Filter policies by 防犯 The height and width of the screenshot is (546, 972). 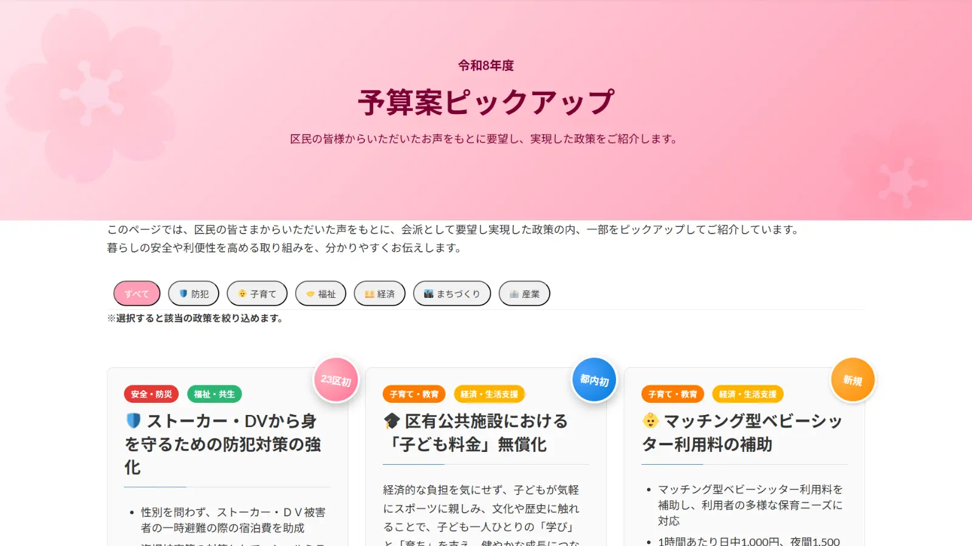194,294
